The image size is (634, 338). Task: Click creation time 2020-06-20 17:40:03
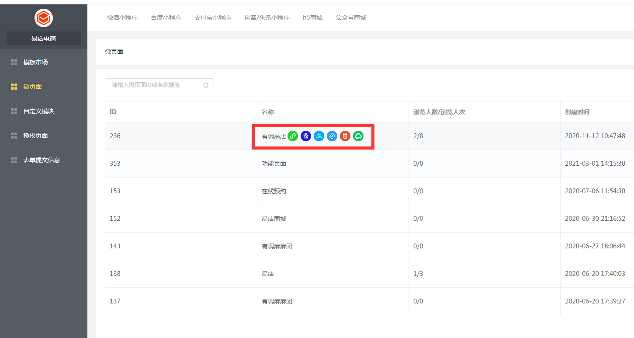coord(595,274)
